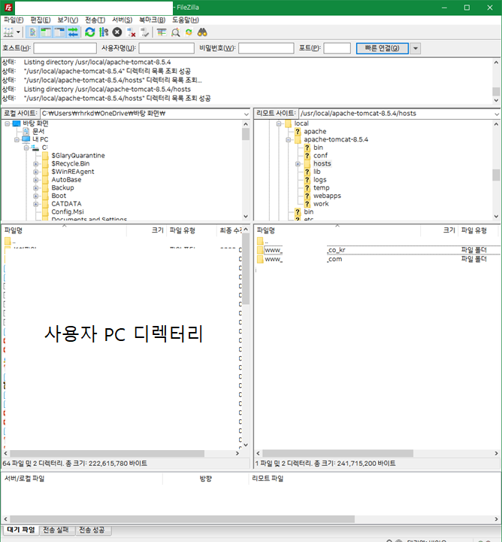Open the 서버(S) menu
Viewport: 502px width, 542px height.
pos(122,20)
